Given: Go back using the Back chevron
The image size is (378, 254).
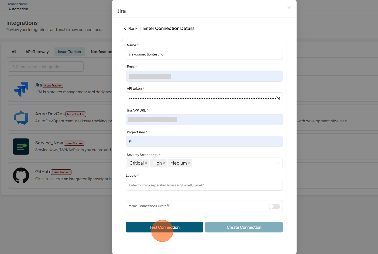Looking at the screenshot, I should click(x=125, y=28).
